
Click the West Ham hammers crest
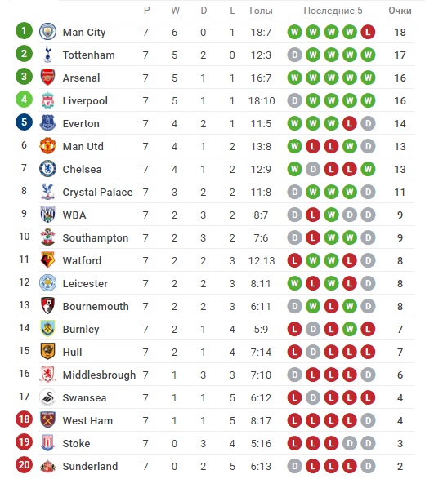[x=47, y=420]
